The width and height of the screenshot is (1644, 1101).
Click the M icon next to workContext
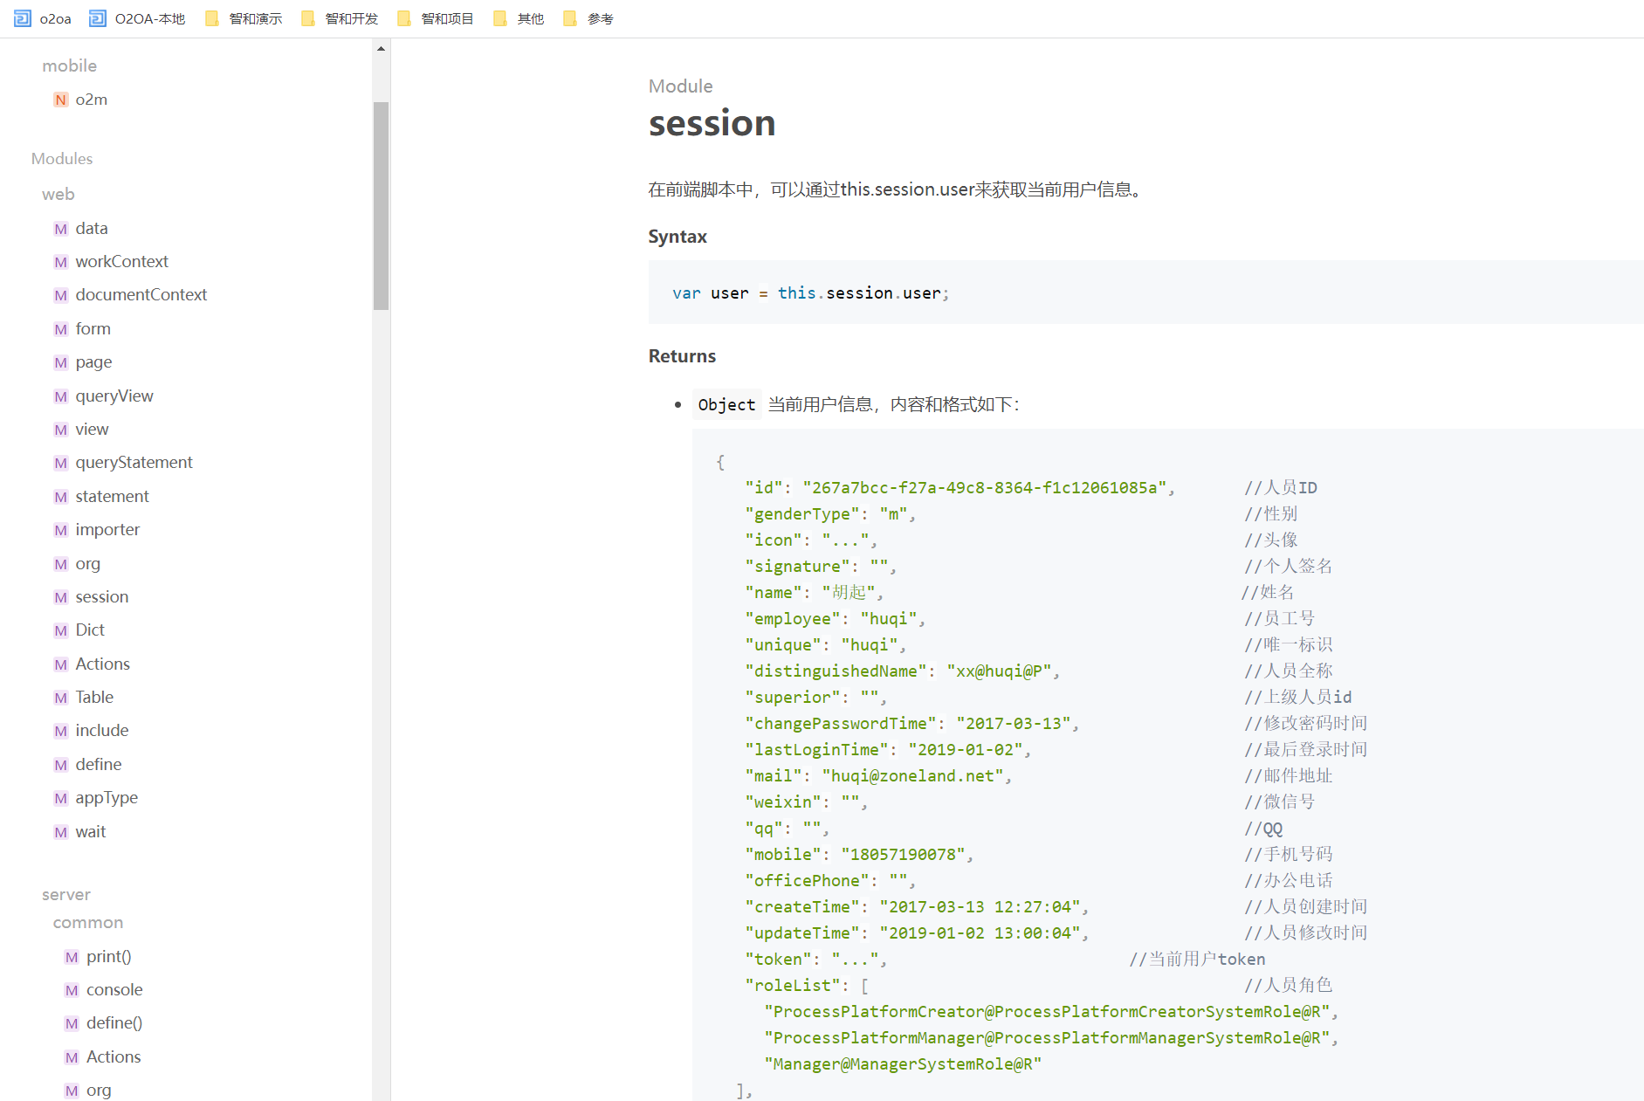click(x=60, y=262)
